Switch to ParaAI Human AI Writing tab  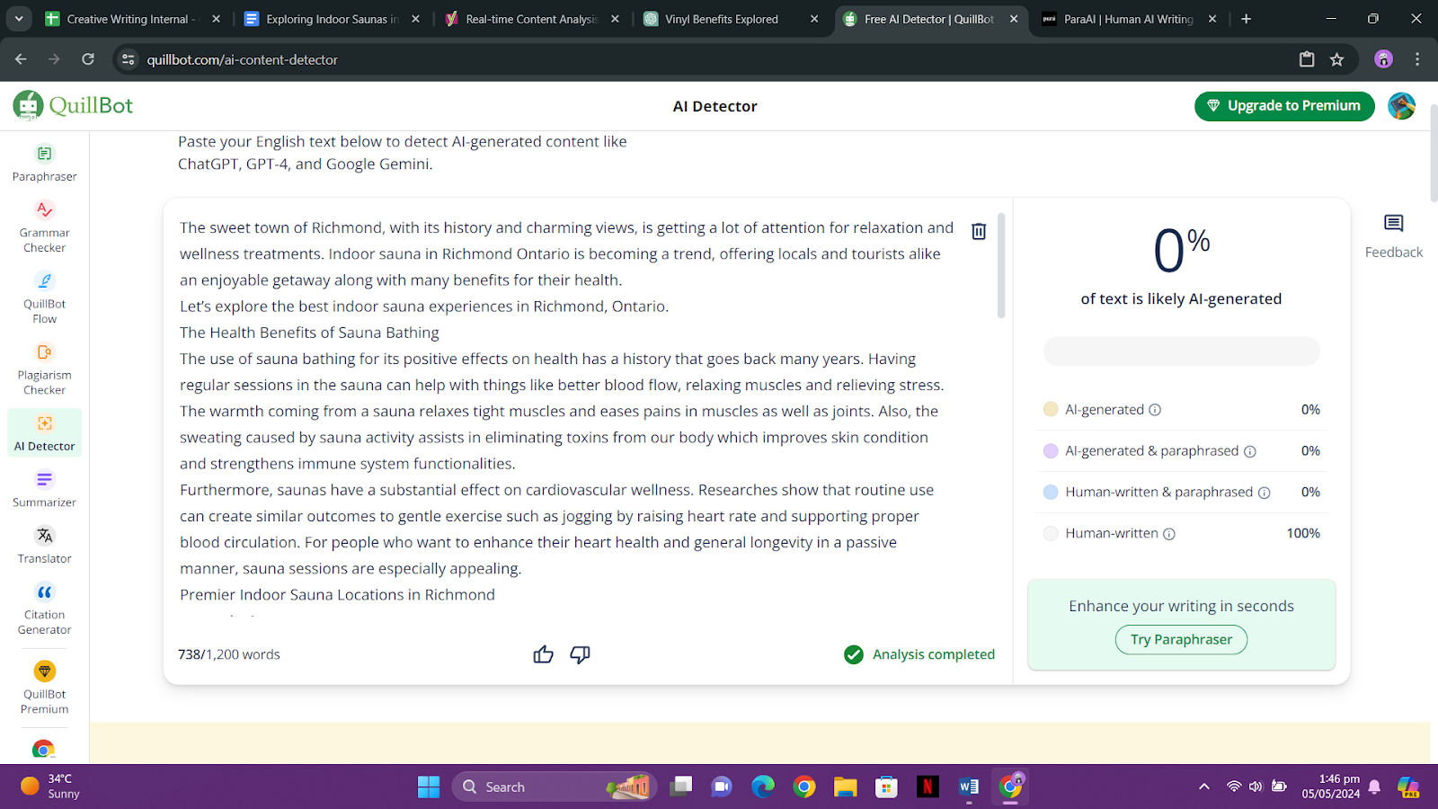[x=1128, y=19]
